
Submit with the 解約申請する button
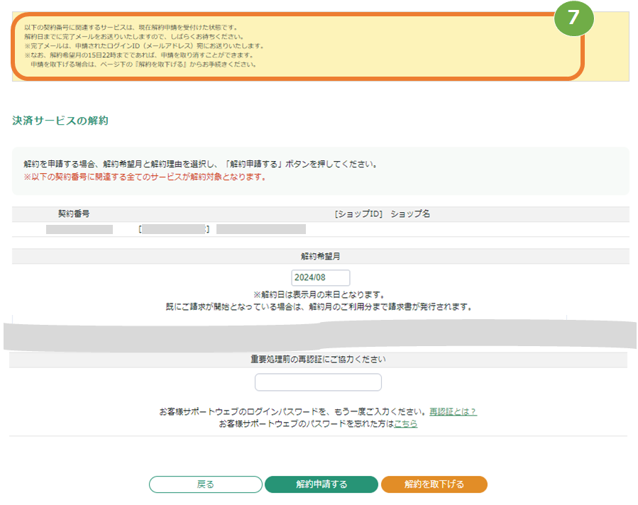coord(321,484)
